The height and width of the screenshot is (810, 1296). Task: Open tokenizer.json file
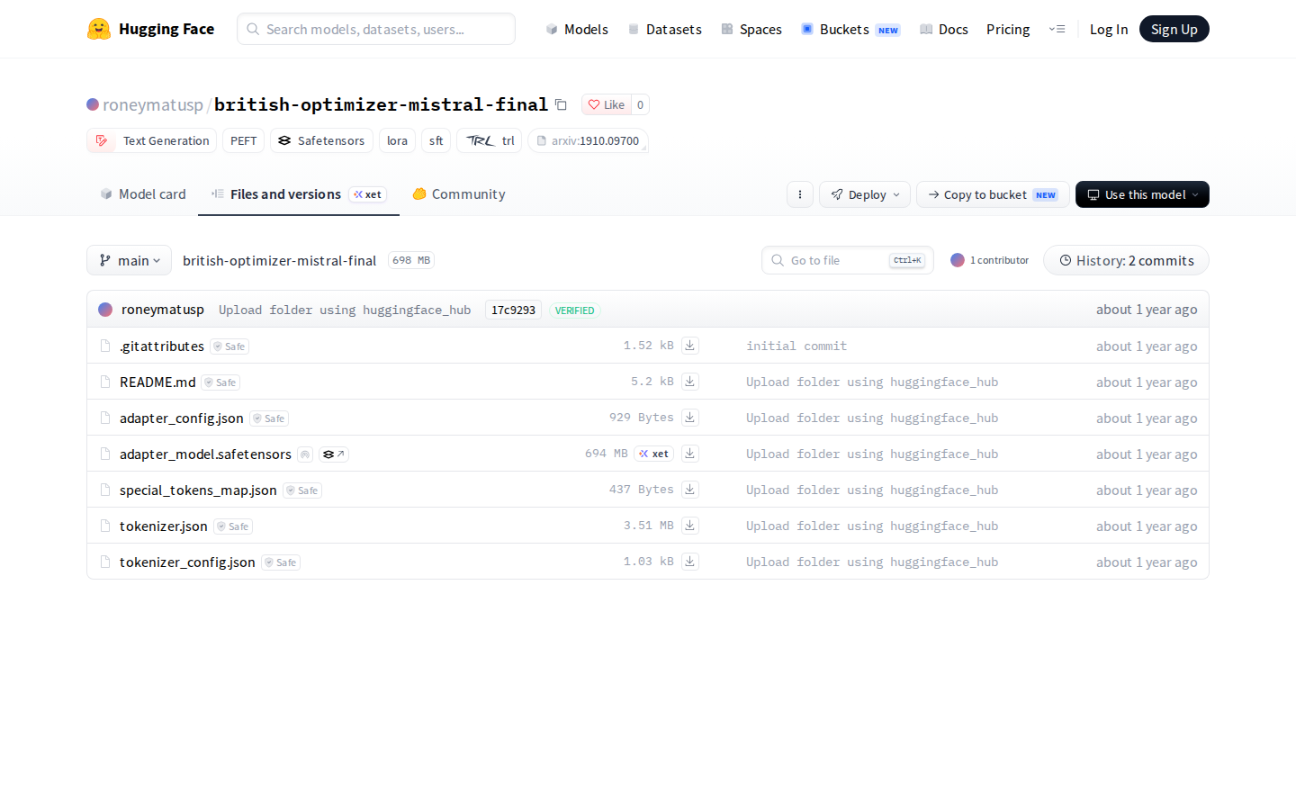tap(163, 526)
